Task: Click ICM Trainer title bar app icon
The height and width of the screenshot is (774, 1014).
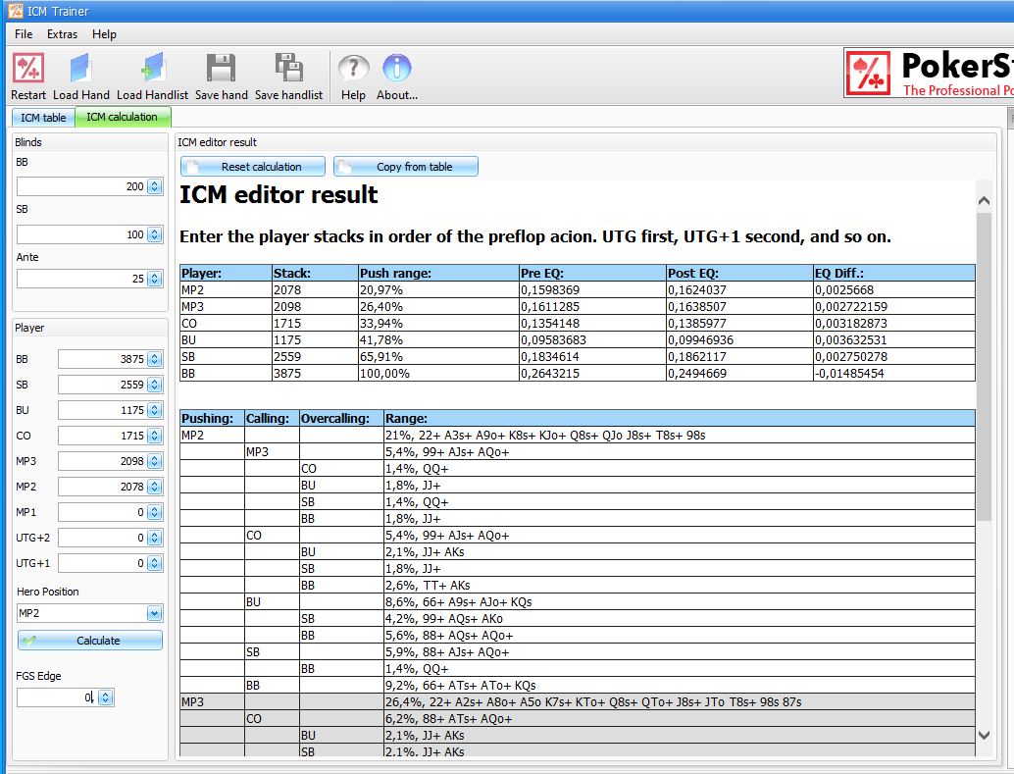Action: pos(15,11)
